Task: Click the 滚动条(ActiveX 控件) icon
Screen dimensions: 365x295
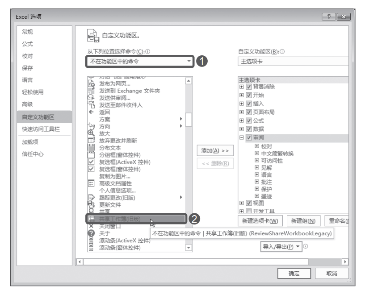Action: (91, 240)
